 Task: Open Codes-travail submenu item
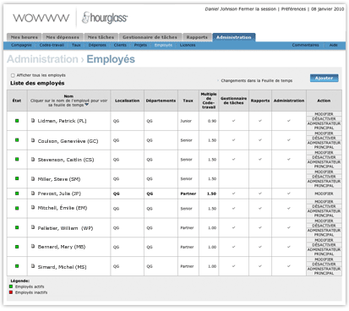(x=52, y=45)
